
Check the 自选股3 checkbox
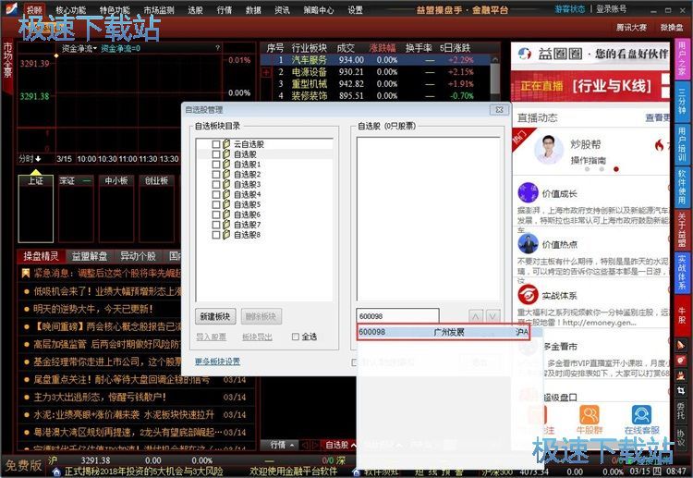[216, 184]
